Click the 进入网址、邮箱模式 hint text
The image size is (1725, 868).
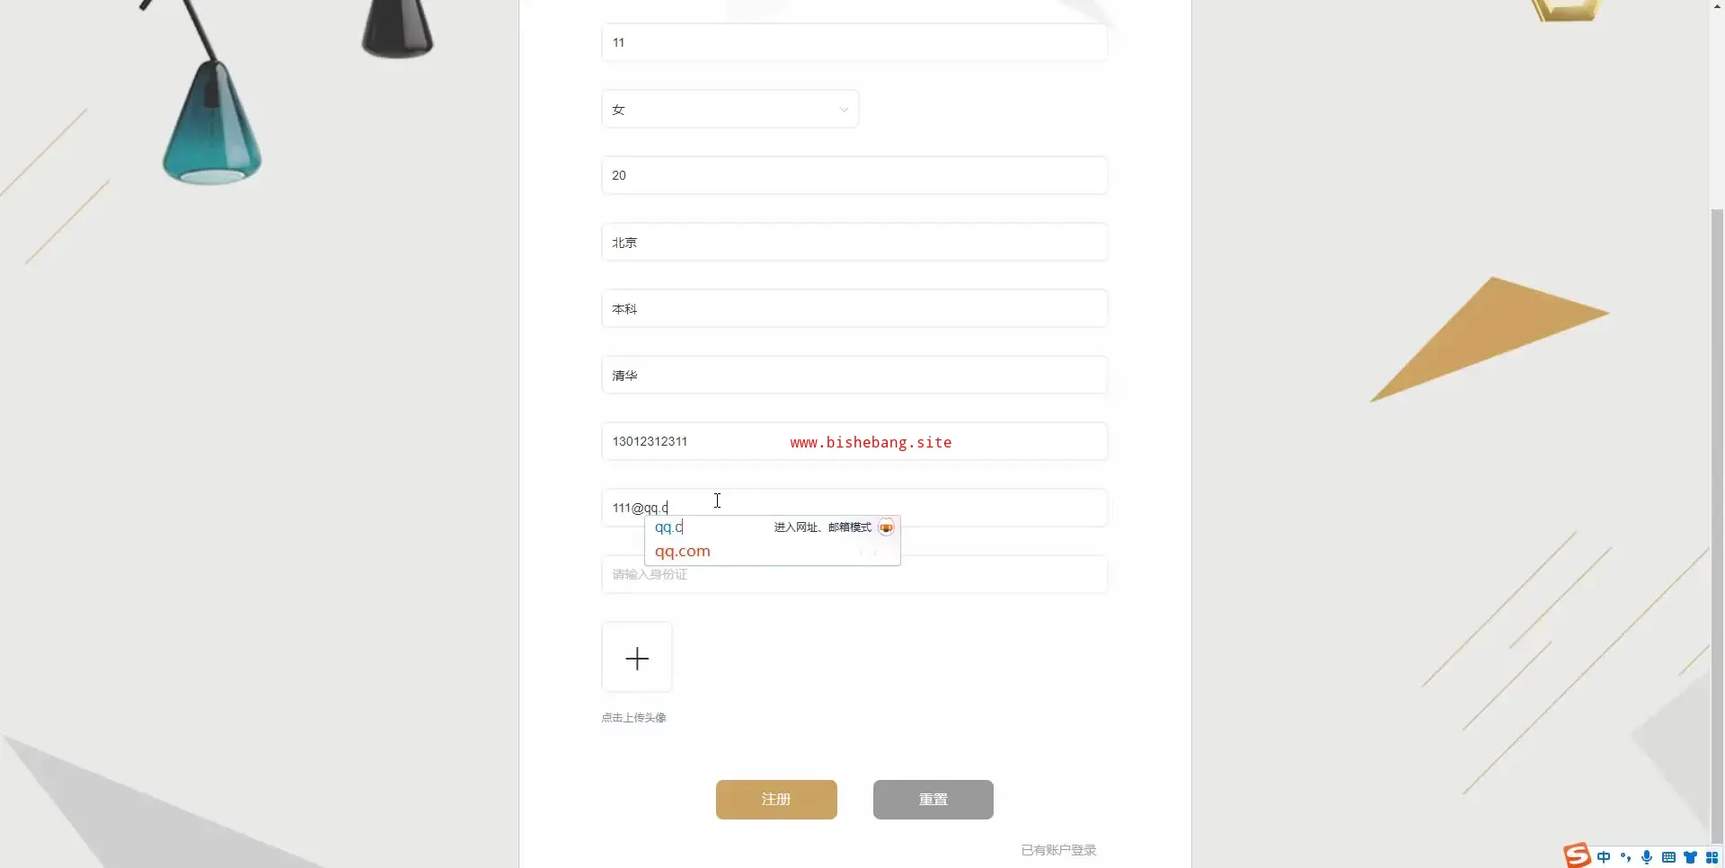point(822,527)
